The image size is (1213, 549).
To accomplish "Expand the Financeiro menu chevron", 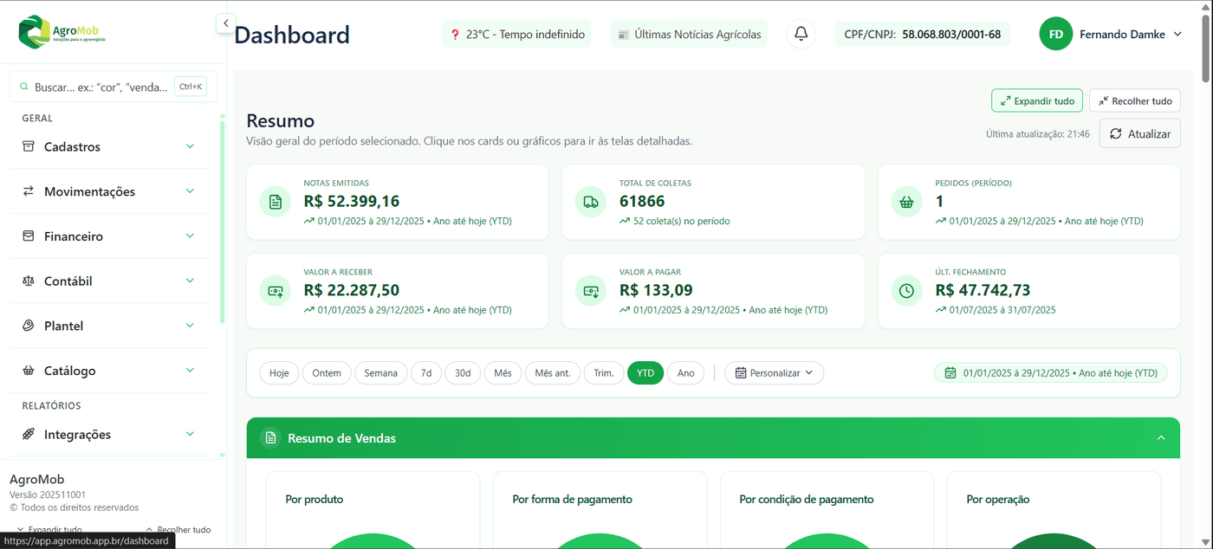I will tap(191, 236).
